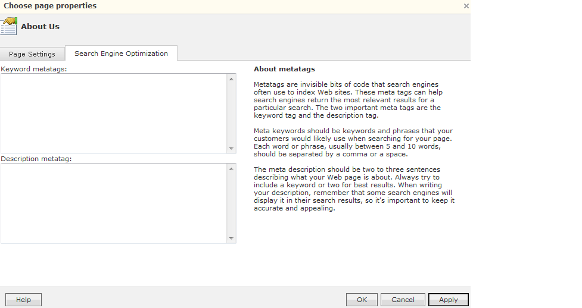
Task: Click the About Us page title text
Action: click(40, 26)
